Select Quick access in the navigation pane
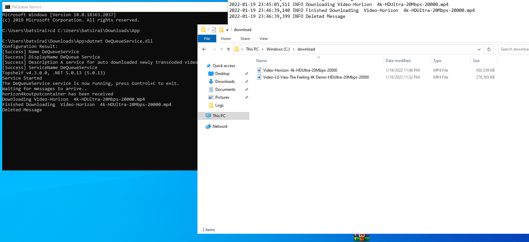This screenshot has width=529, height=242. pyautogui.click(x=224, y=66)
